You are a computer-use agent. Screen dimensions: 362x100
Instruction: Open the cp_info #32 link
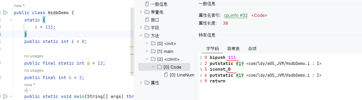[236, 15]
